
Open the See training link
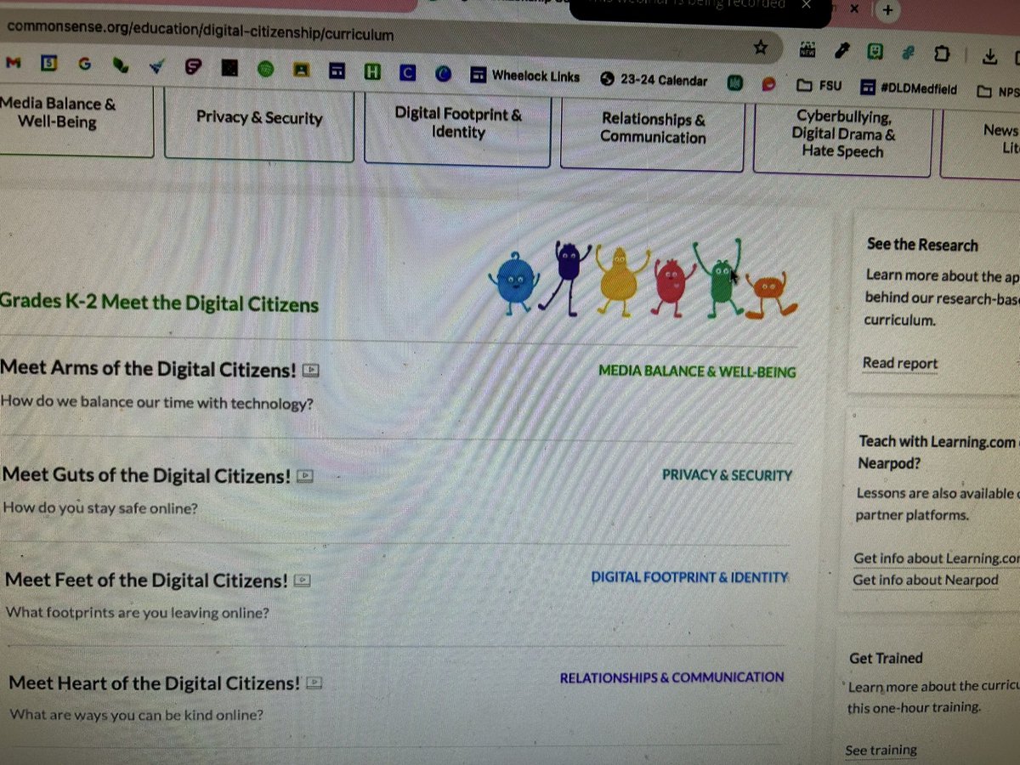click(x=881, y=750)
